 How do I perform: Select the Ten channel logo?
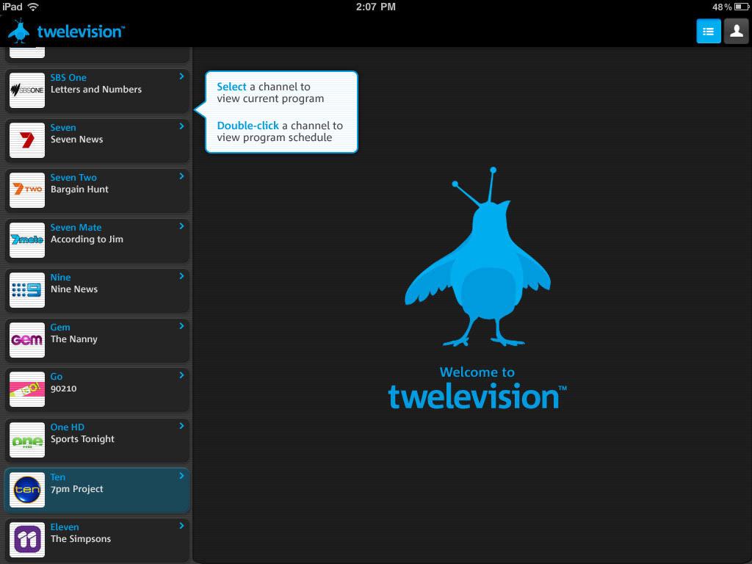[26, 490]
